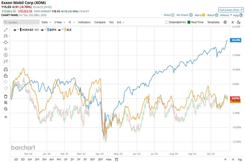Open the Daily frequency dropdown
This screenshot has width=245, height=162.
pyautogui.click(x=46, y=22)
